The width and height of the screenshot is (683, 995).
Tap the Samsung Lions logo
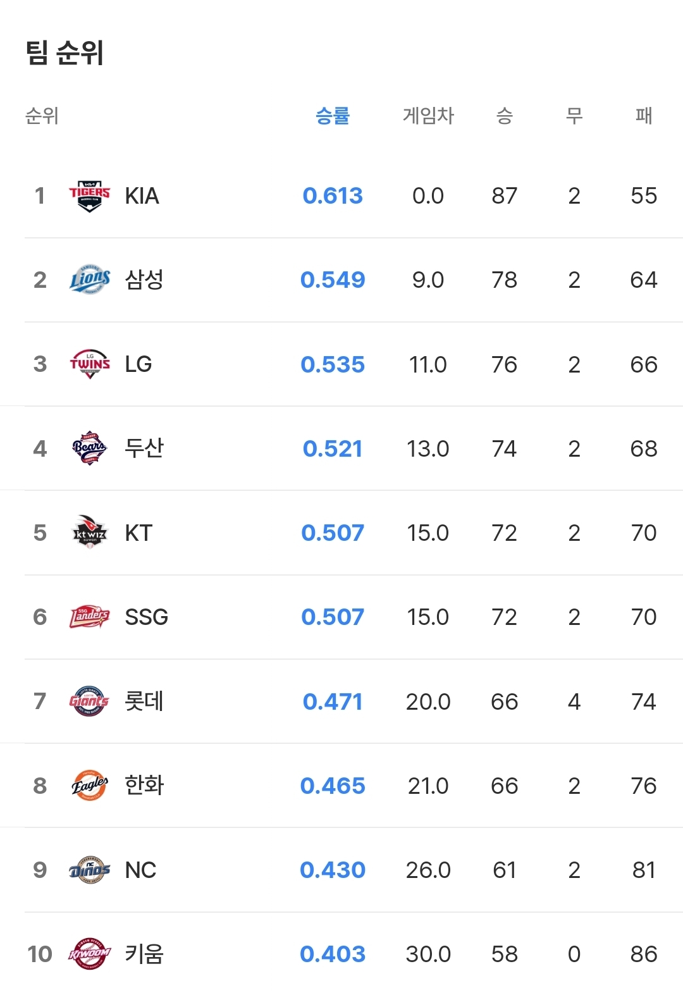pos(89,280)
